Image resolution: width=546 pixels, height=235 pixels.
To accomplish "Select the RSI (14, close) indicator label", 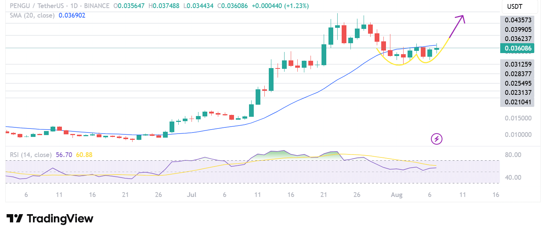I will coord(30,154).
